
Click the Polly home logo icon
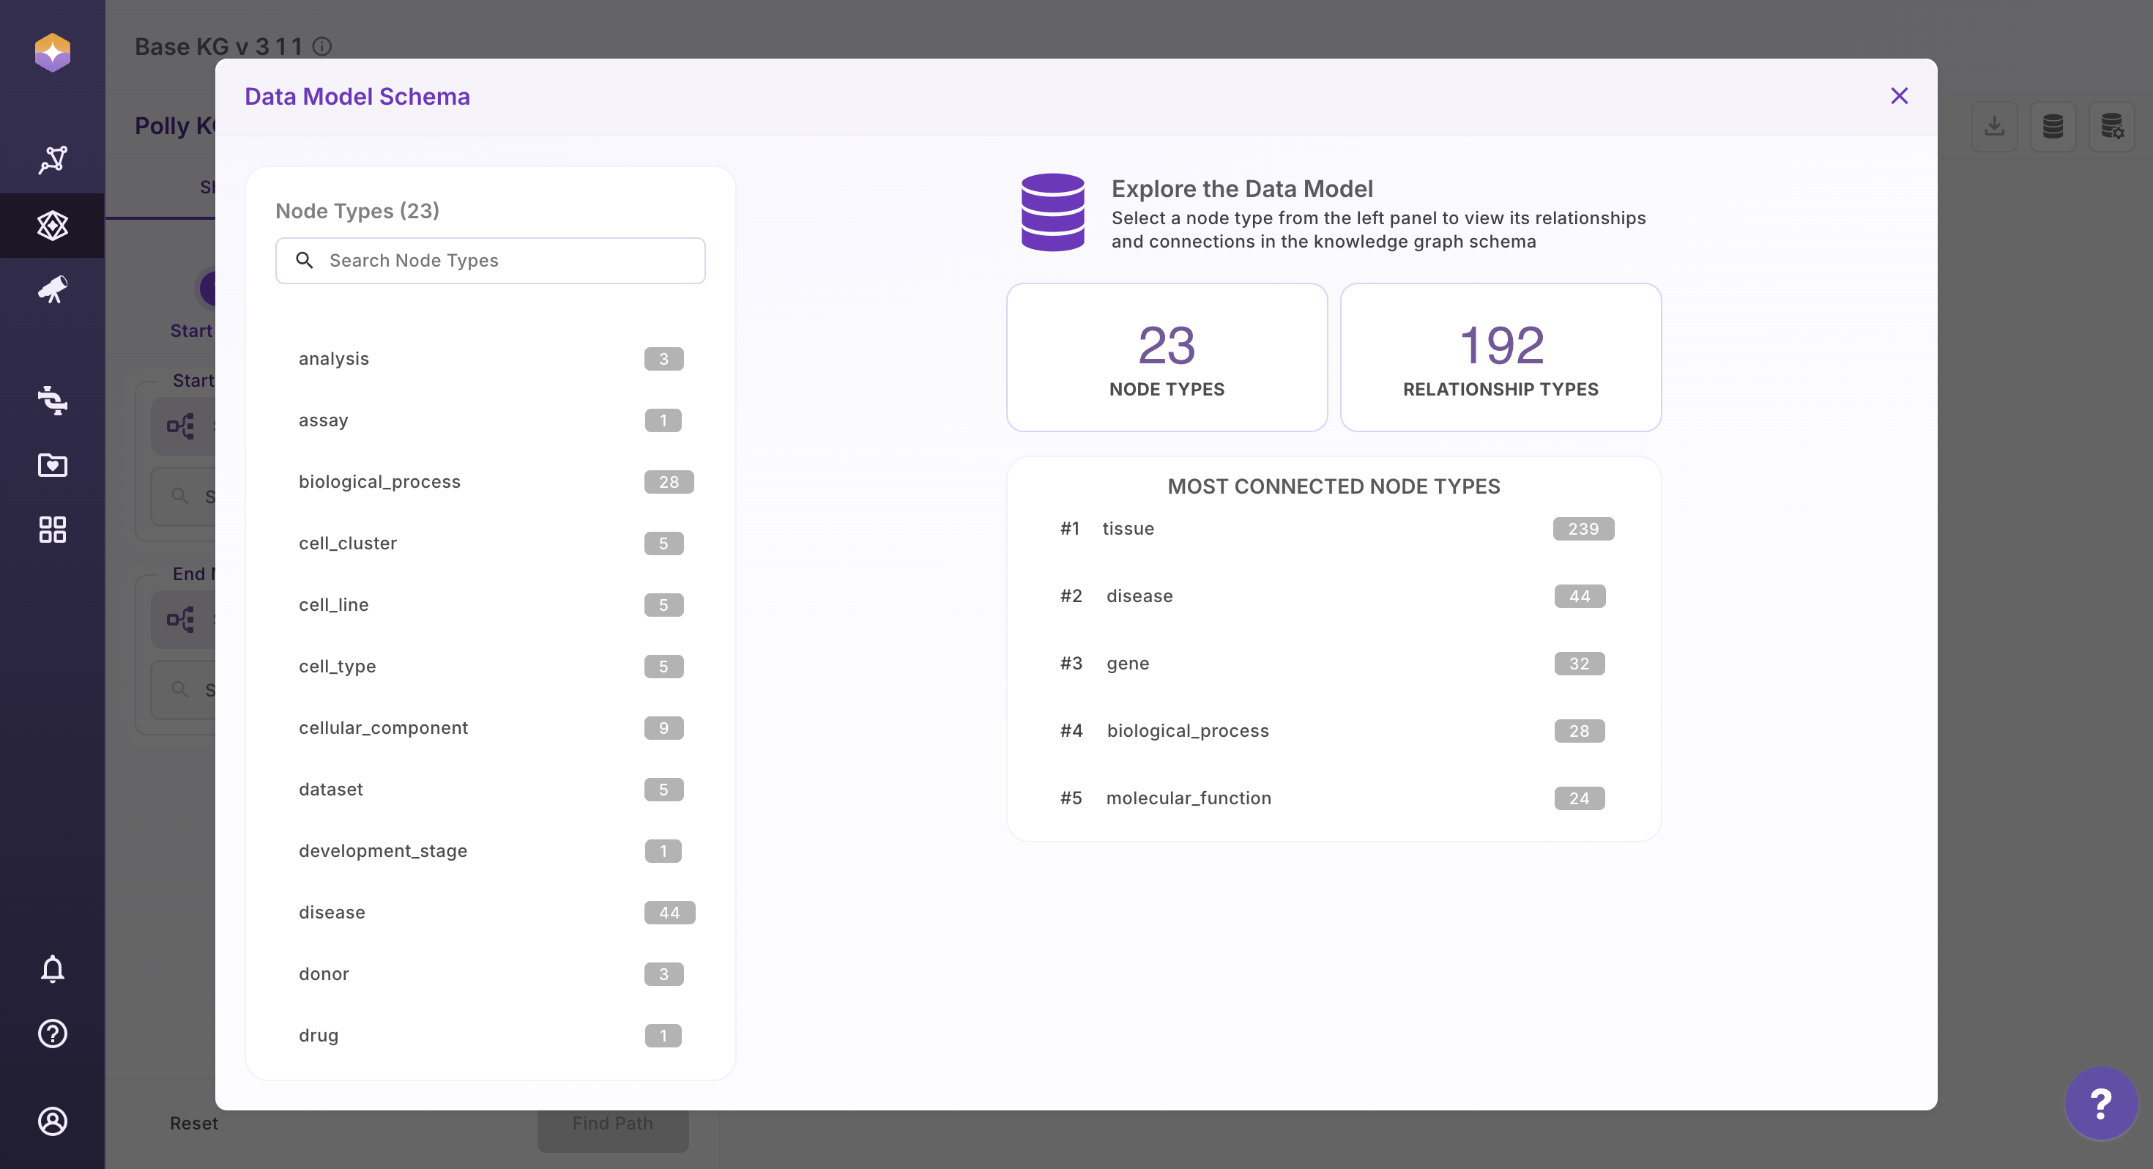[x=53, y=52]
